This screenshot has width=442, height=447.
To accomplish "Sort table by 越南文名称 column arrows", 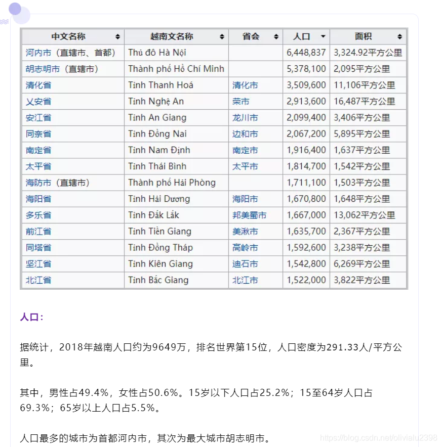I will [x=222, y=37].
